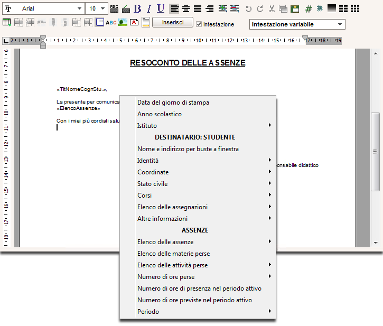The width and height of the screenshot is (383, 326).
Task: Click the right margin marker on ruler
Action: click(x=305, y=38)
